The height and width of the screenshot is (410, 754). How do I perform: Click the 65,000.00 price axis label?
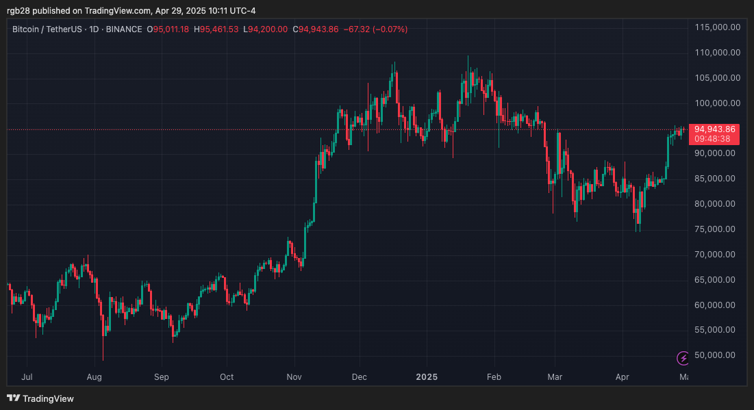[715, 279]
